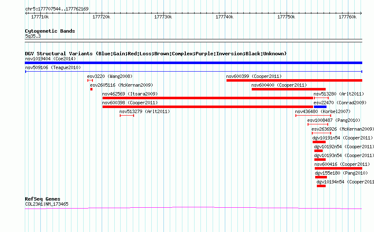Click the COL23A1|NM_173465 gene track line
The image size is (374, 232).
point(193,208)
